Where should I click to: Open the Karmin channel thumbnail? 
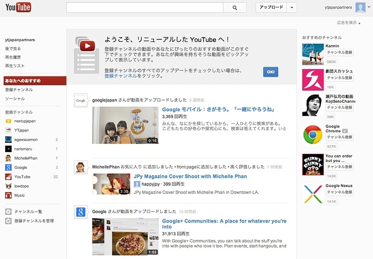pyautogui.click(x=313, y=54)
